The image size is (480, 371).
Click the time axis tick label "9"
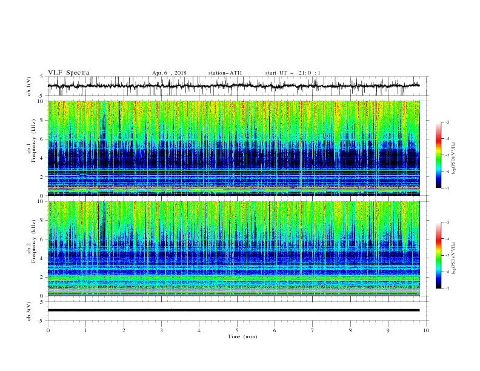click(x=388, y=330)
